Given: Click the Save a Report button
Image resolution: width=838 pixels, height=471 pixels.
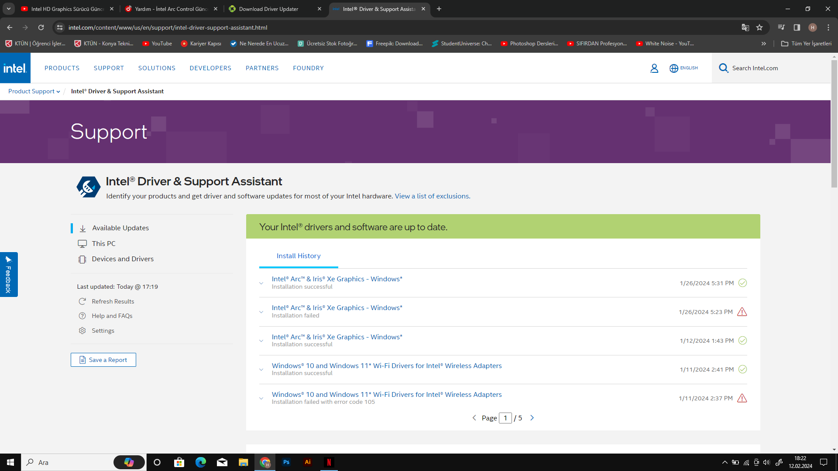Looking at the screenshot, I should point(103,360).
